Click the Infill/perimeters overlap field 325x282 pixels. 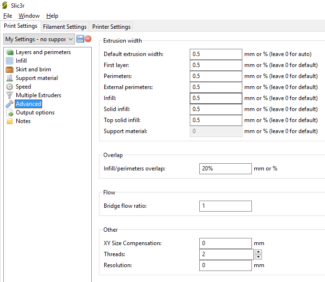pos(226,169)
